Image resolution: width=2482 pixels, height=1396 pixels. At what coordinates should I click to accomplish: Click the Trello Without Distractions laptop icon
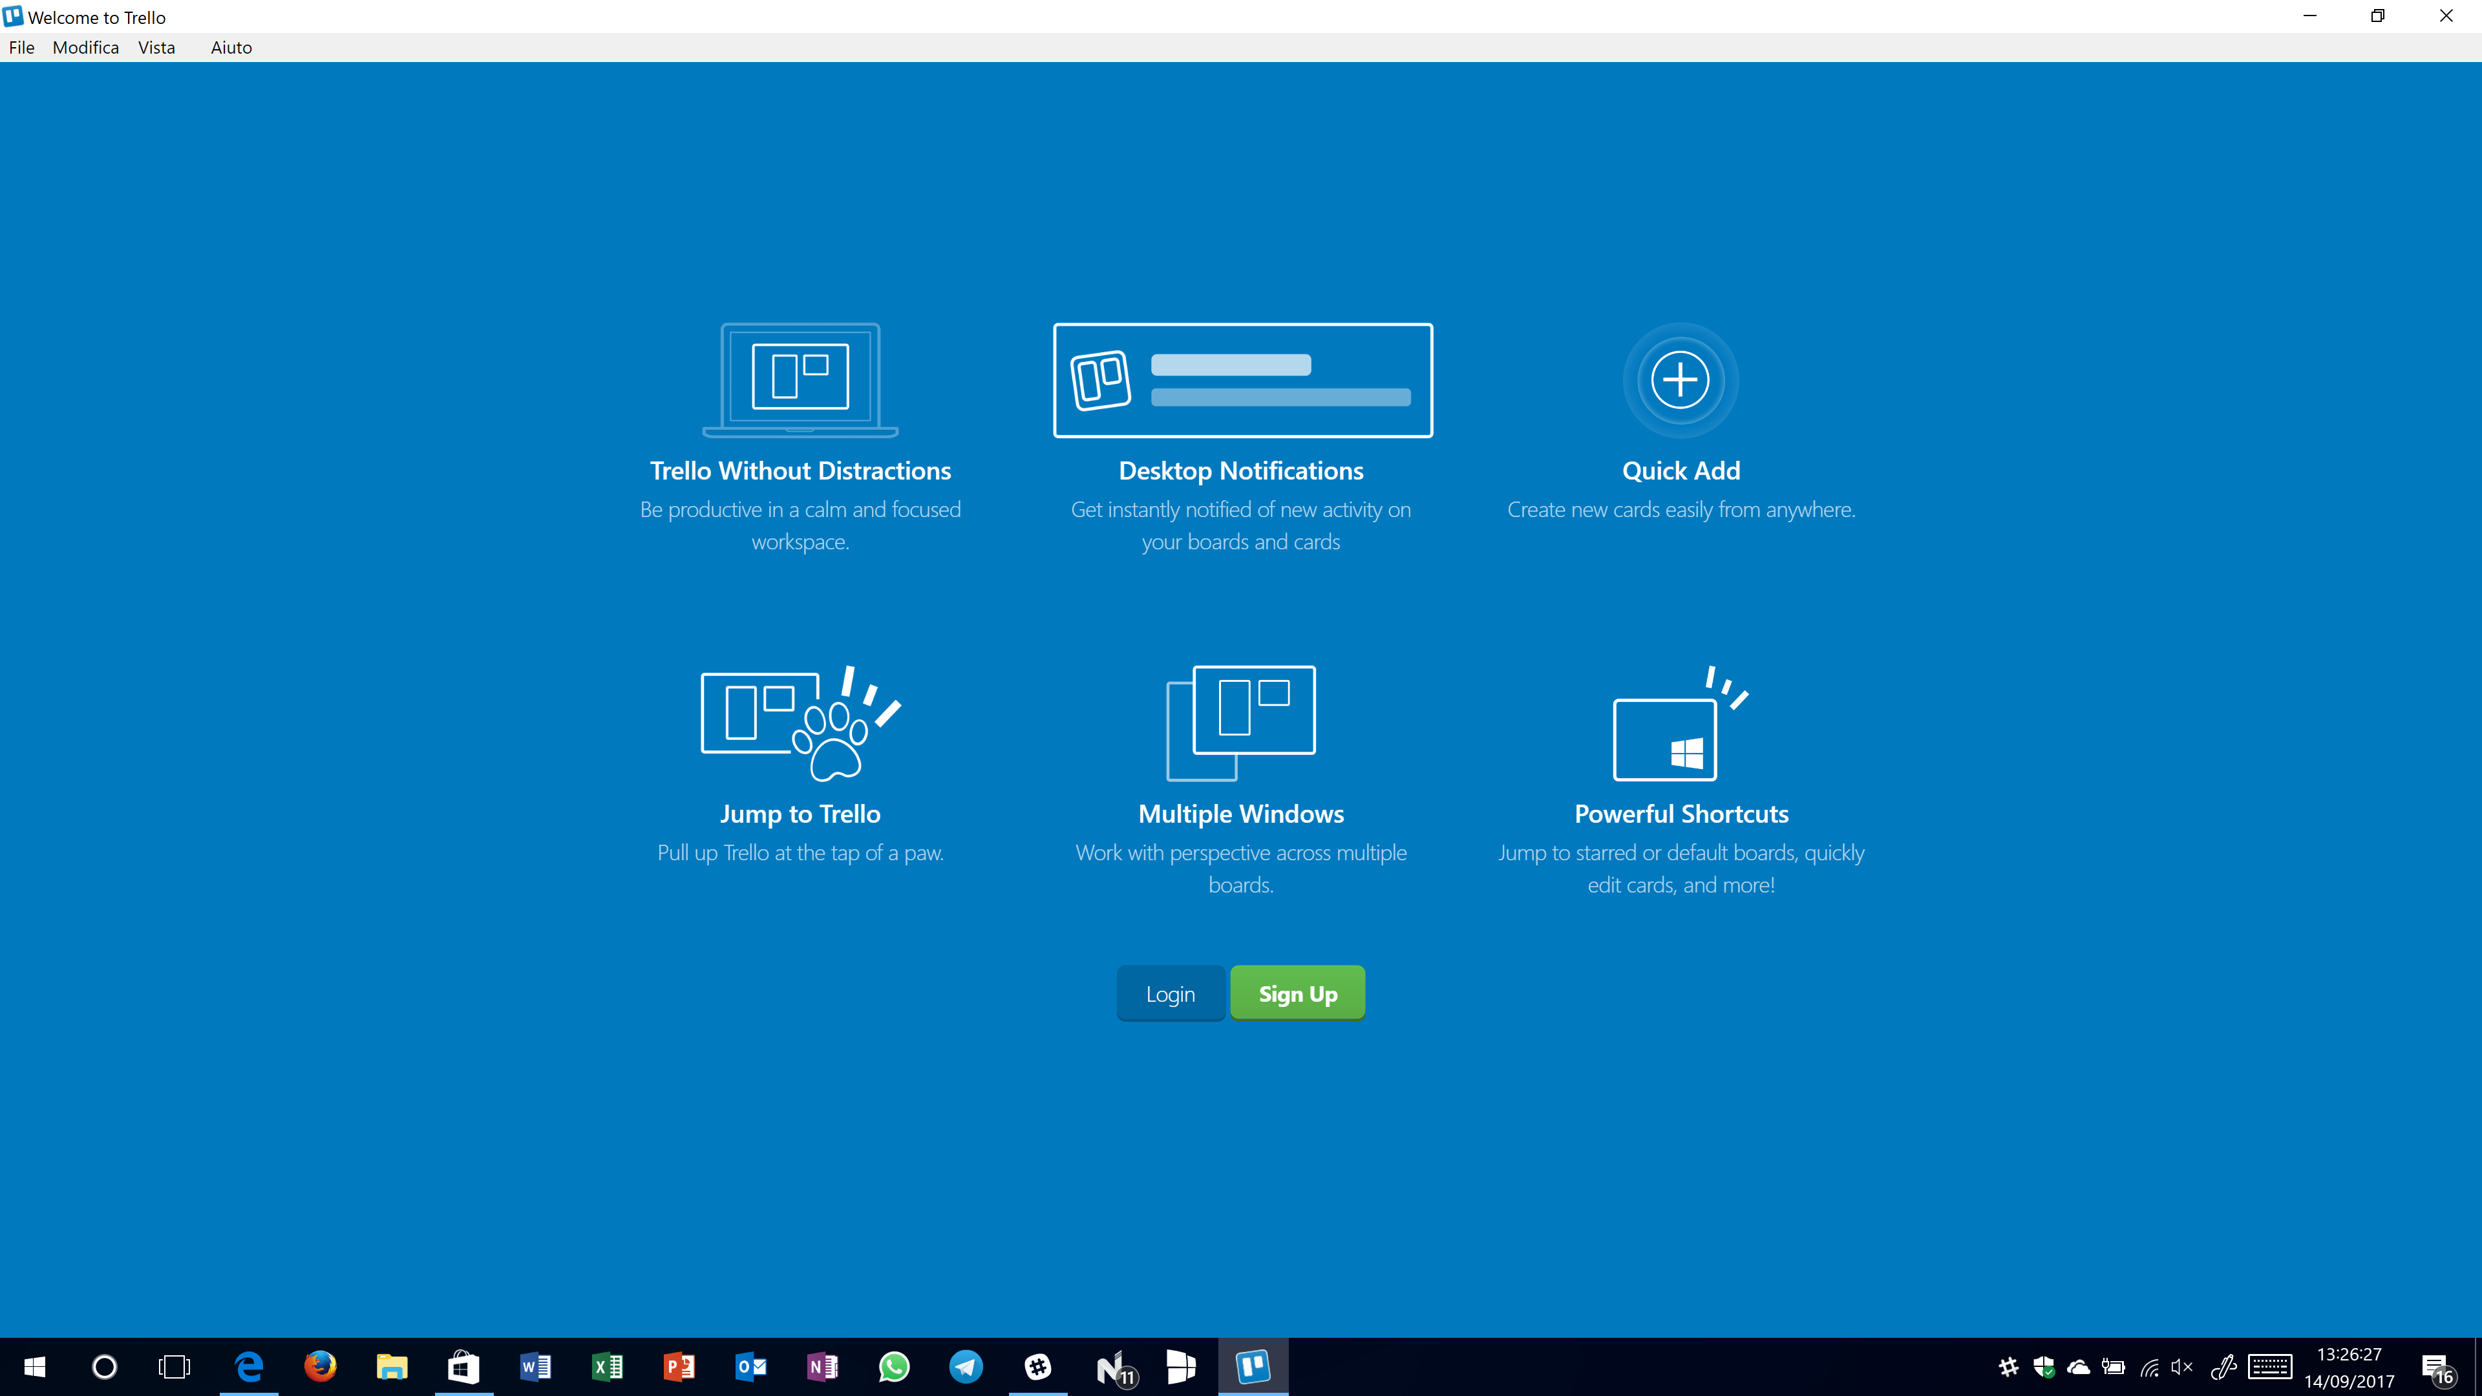800,379
